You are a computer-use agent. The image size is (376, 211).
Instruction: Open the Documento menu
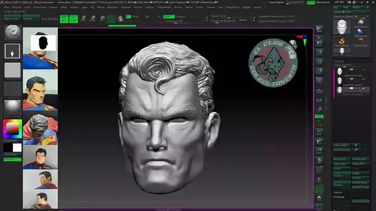coord(40,7)
